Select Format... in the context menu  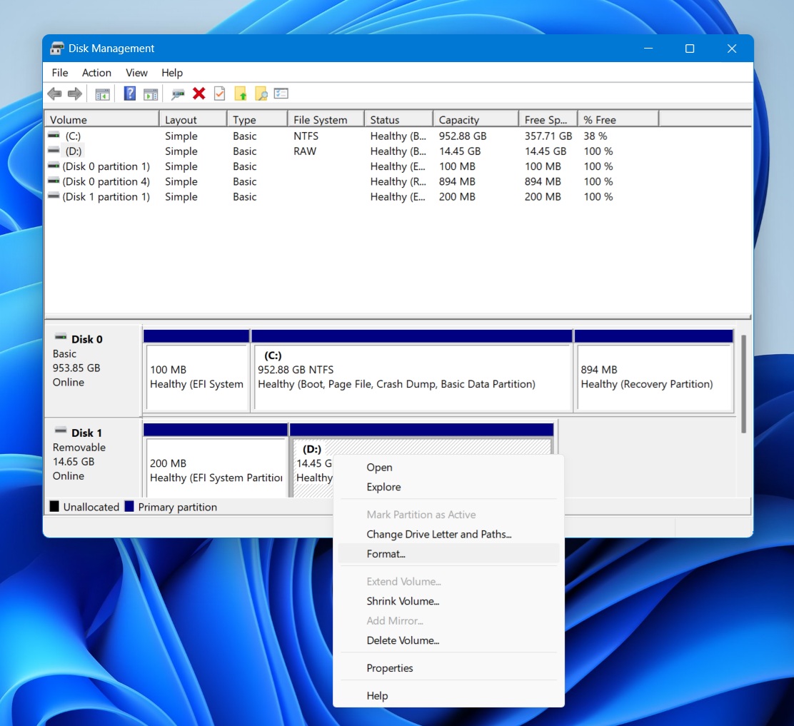pos(448,554)
